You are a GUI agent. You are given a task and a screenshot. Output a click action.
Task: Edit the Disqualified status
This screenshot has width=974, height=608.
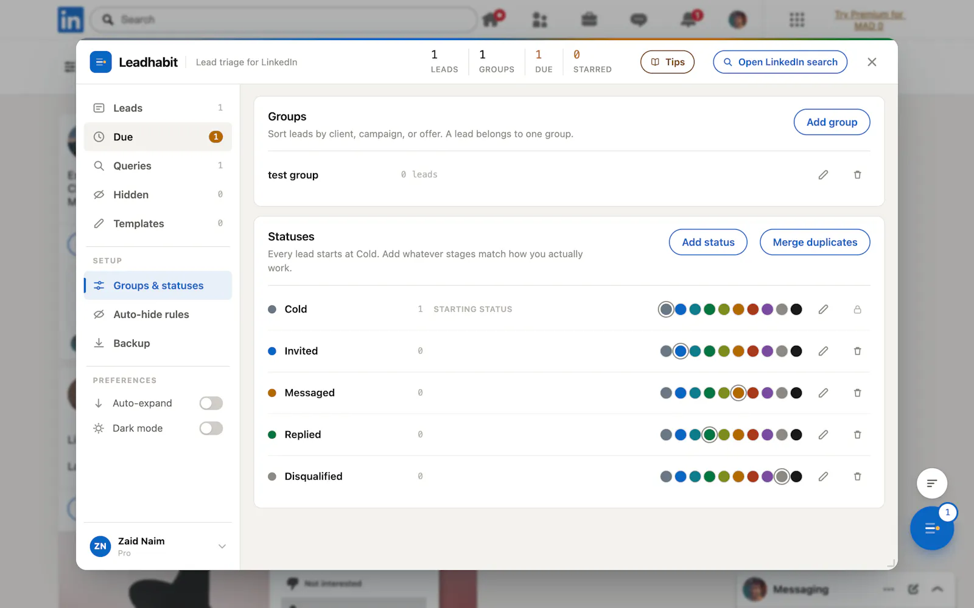click(823, 477)
